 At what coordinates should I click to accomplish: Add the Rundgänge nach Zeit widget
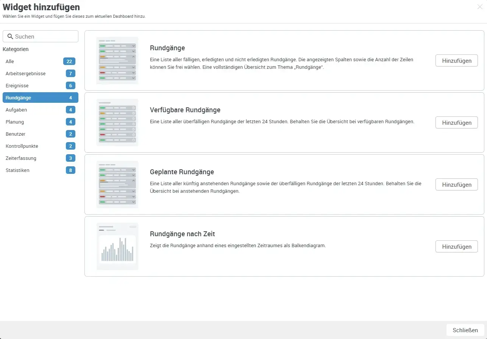[456, 246]
